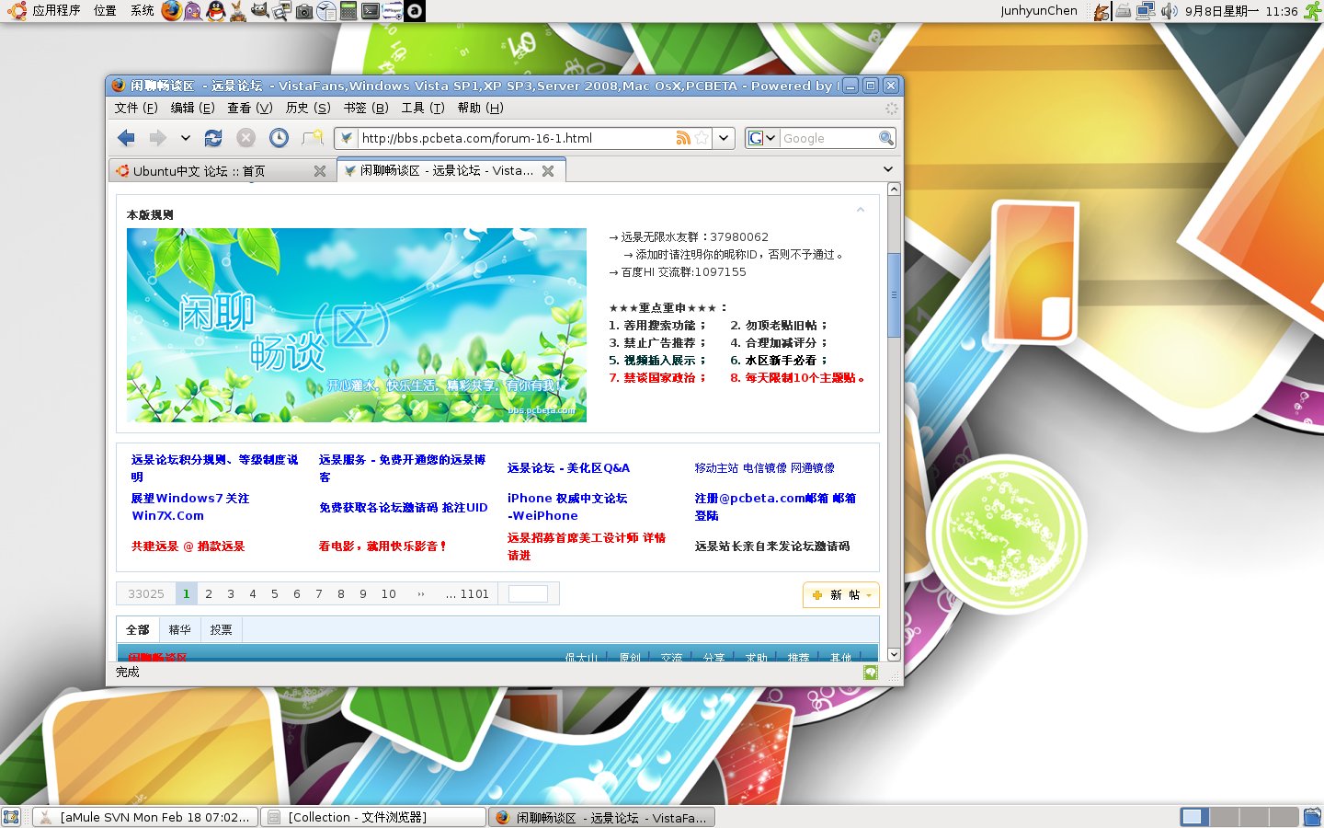Click the status bar security icon

(871, 673)
